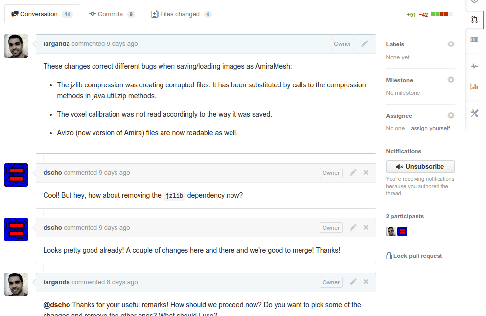
Task: Switch to the Commits tab
Action: click(112, 14)
